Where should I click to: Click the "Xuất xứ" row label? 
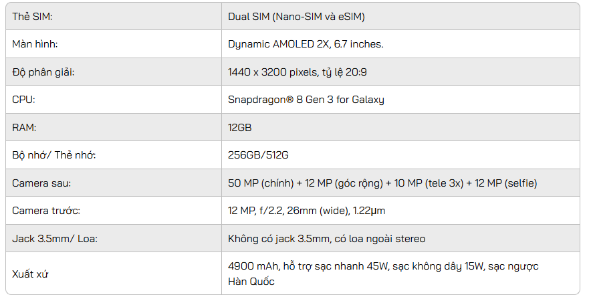point(30,274)
